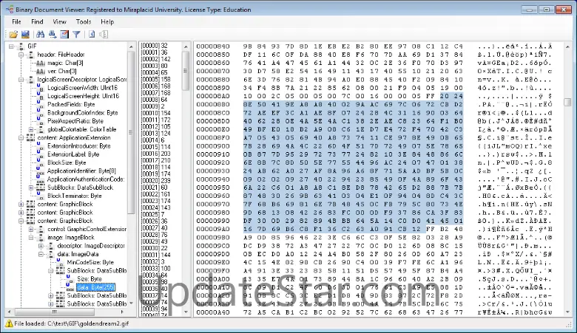Image resolution: width=577 pixels, height=333 pixels.
Task: Open the Help menu
Action: click(107, 21)
